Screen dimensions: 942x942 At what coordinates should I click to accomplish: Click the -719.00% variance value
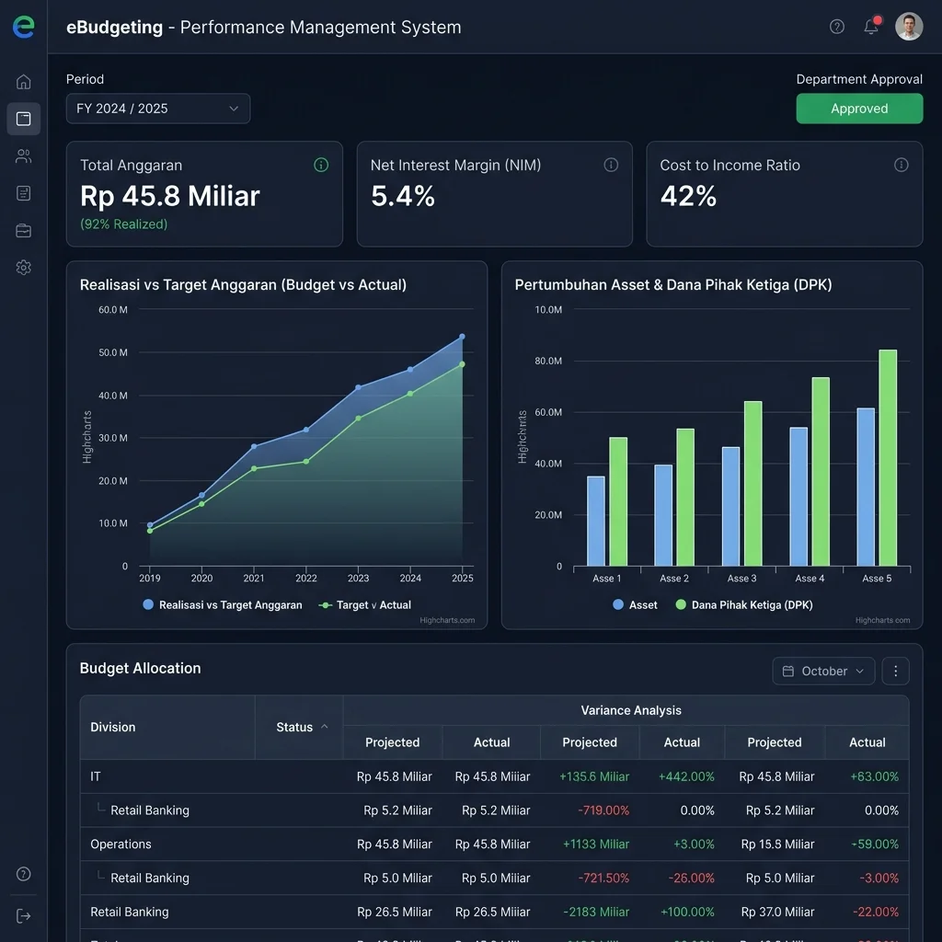603,810
